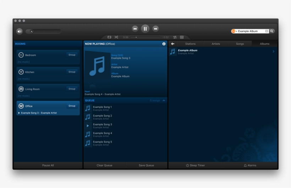Switch to the Albums tab
The image size is (291, 188).
[264, 44]
